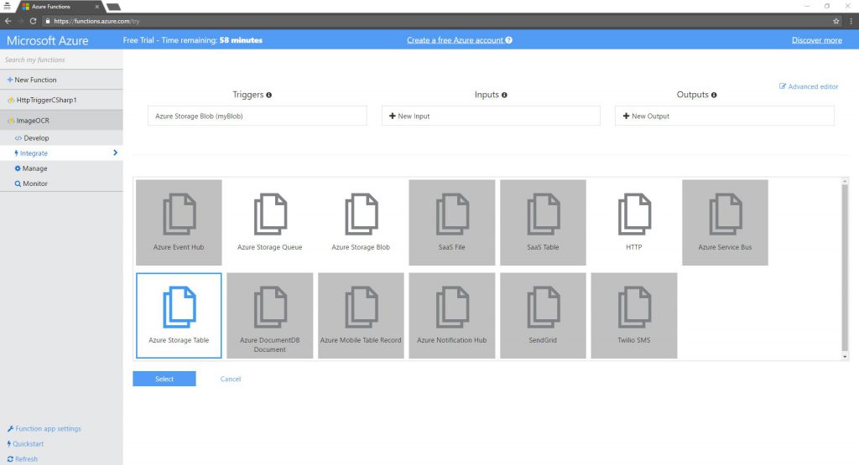Choose the Azure Storage Blob tile icon
Viewport: 859px width, 465px height.
(361, 214)
